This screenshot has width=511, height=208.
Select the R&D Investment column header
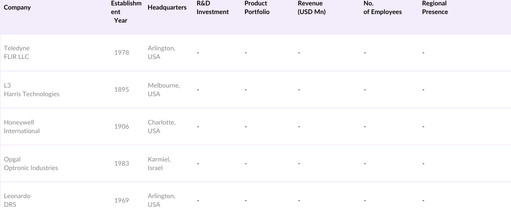point(212,8)
